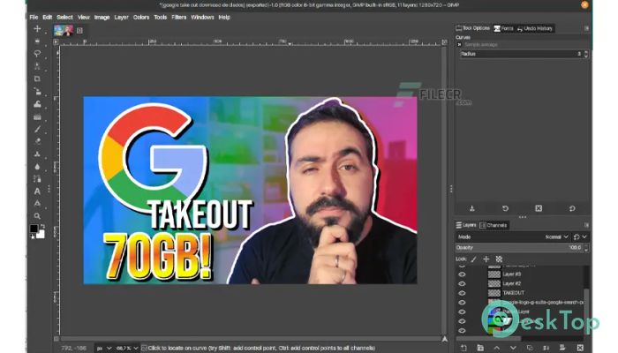Open the Windows menu

[x=202, y=18]
